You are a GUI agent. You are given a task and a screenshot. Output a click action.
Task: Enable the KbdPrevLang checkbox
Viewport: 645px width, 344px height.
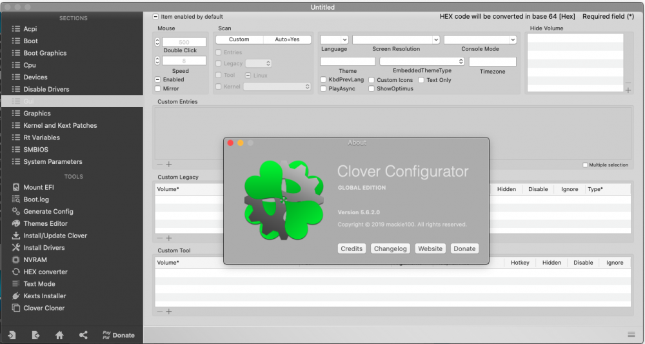point(323,79)
